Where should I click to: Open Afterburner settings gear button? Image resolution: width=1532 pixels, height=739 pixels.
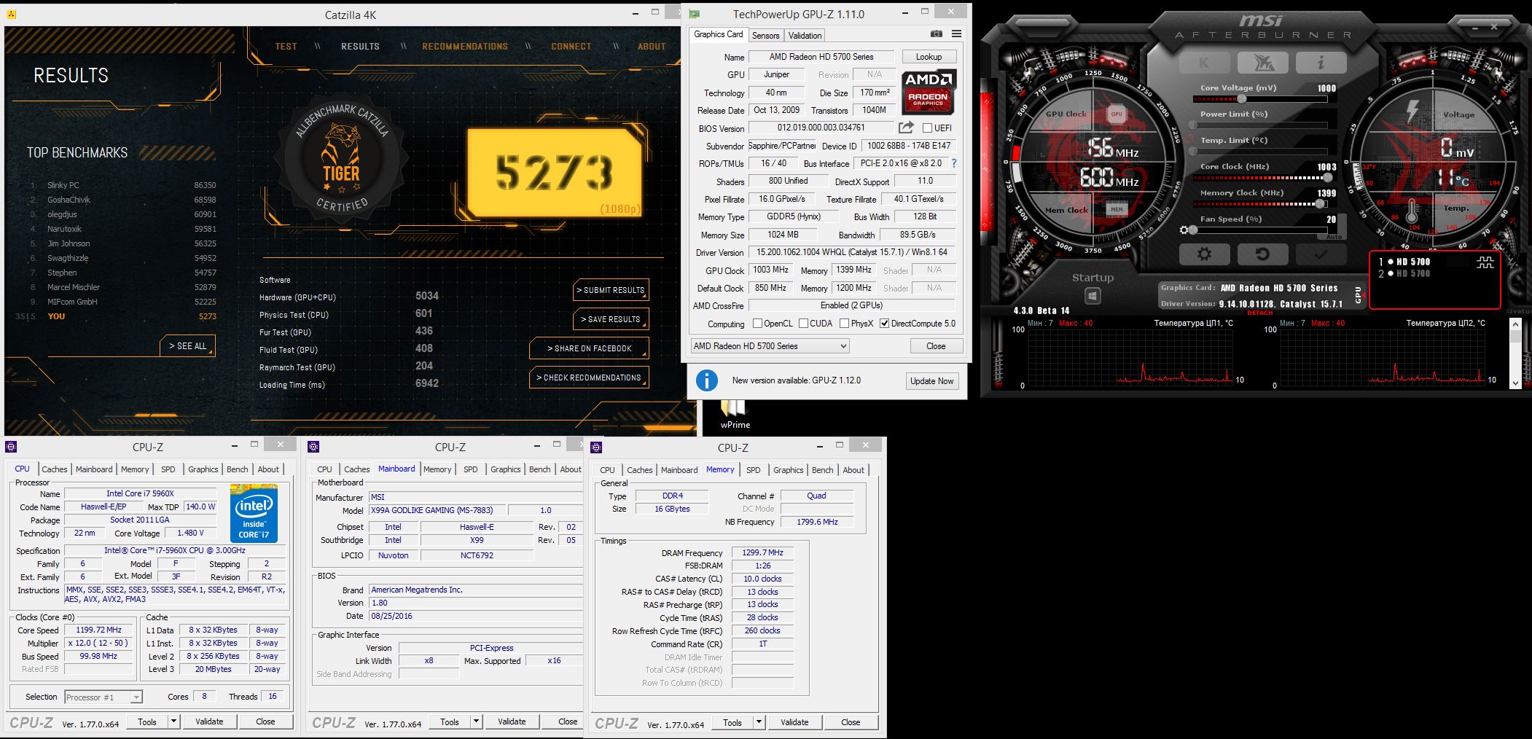click(1204, 254)
